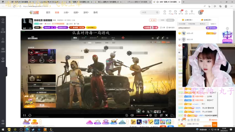Add page to browser favorites star
235x132 pixels.
[209, 6]
